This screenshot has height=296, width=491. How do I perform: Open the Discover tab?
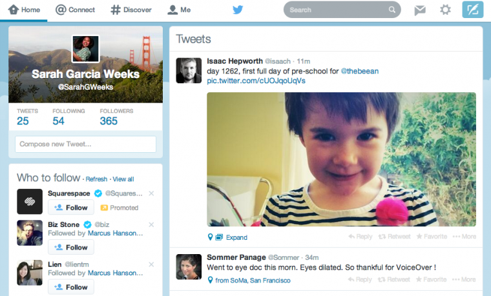coord(131,10)
